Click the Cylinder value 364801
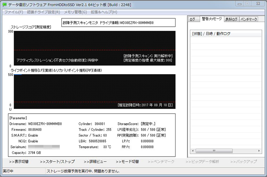Viewport: 267px width, 177px height. click(100, 124)
